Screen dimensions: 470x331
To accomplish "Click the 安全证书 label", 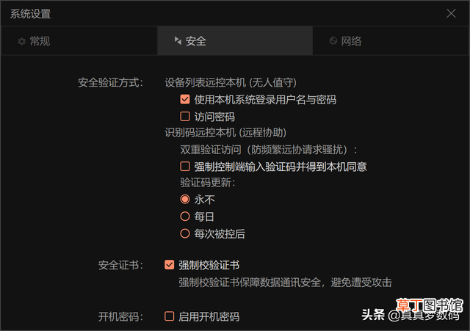I will [x=120, y=265].
